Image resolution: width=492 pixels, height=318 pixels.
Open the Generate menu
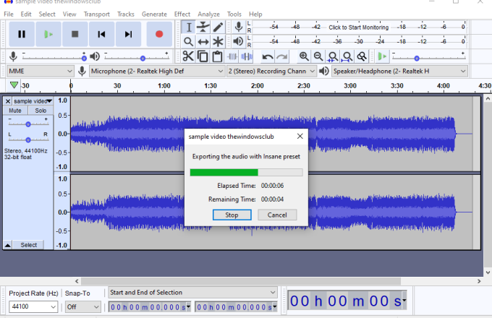154,14
